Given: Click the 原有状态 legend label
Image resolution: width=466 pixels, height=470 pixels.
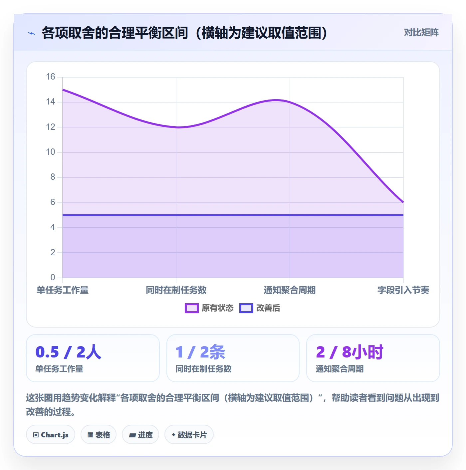Looking at the screenshot, I should coord(218,308).
